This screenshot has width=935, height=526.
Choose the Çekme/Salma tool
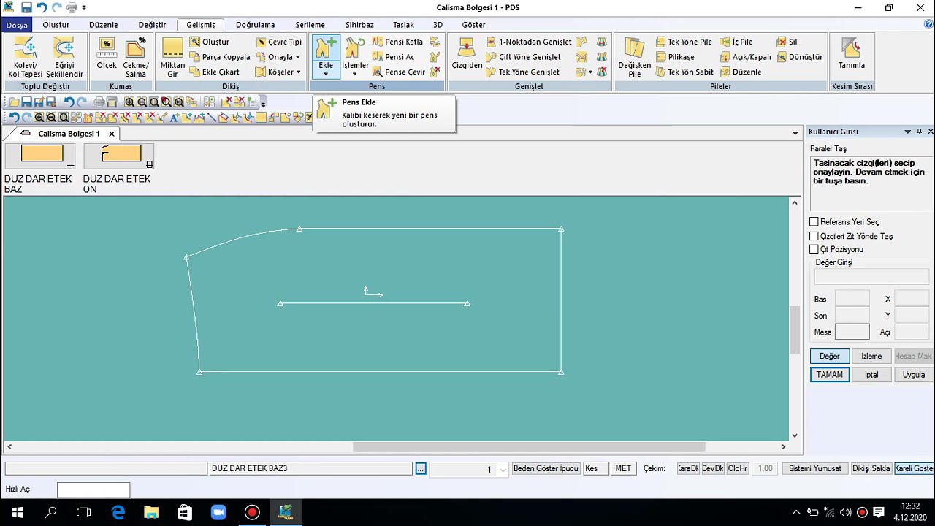click(136, 58)
